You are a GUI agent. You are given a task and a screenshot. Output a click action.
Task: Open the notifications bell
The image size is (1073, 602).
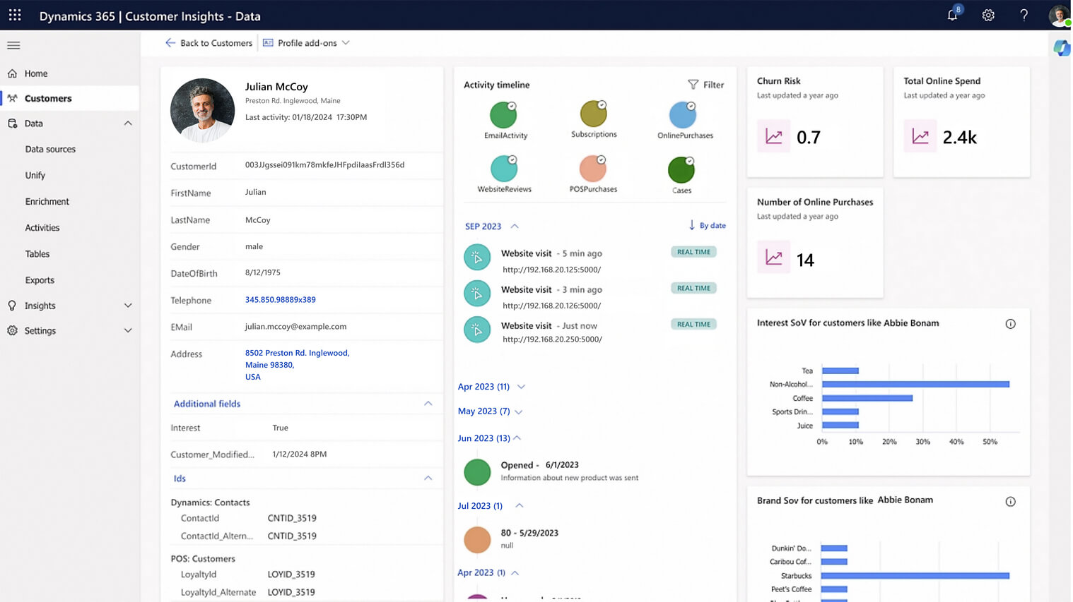952,16
